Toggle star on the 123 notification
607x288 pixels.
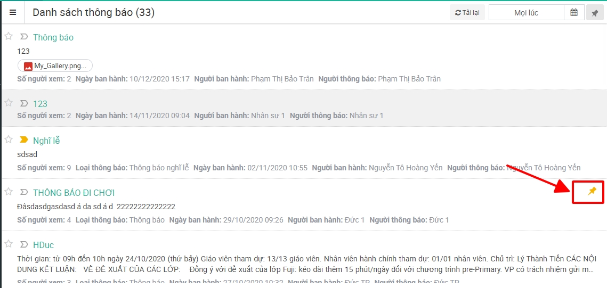click(9, 103)
